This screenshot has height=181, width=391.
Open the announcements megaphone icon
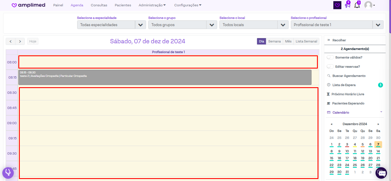347,5
